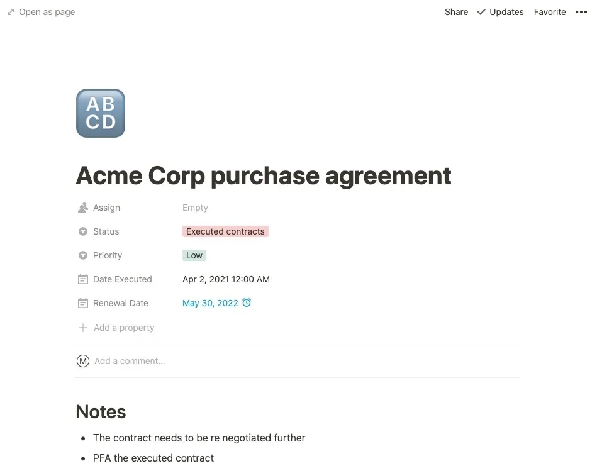Click the Assign person icon
597x471 pixels.
[x=82, y=208]
